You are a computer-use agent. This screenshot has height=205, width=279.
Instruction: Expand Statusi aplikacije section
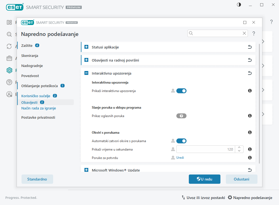86,47
